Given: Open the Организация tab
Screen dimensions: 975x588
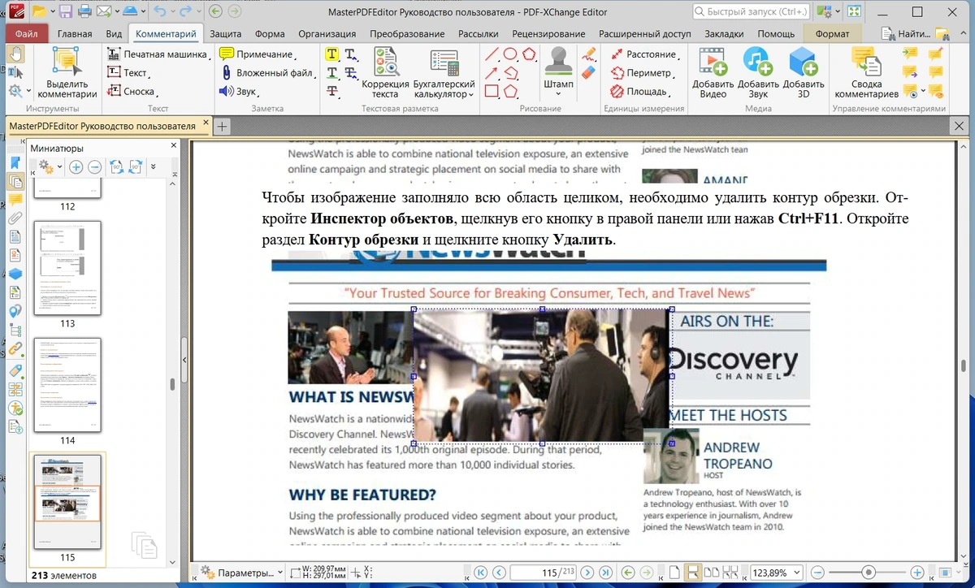Looking at the screenshot, I should pos(327,33).
